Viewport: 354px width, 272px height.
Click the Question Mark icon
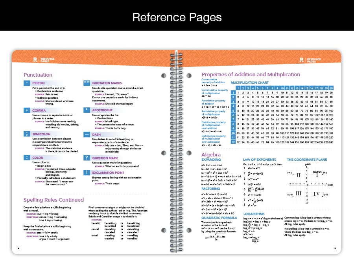(87, 158)
